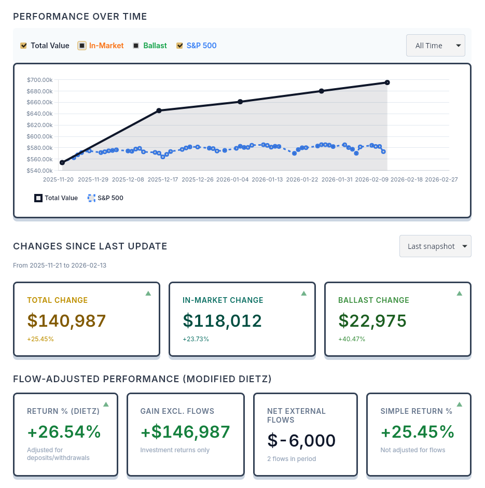Click the arrow icon on Simple Return % card
The image size is (485, 488).
pyautogui.click(x=459, y=404)
